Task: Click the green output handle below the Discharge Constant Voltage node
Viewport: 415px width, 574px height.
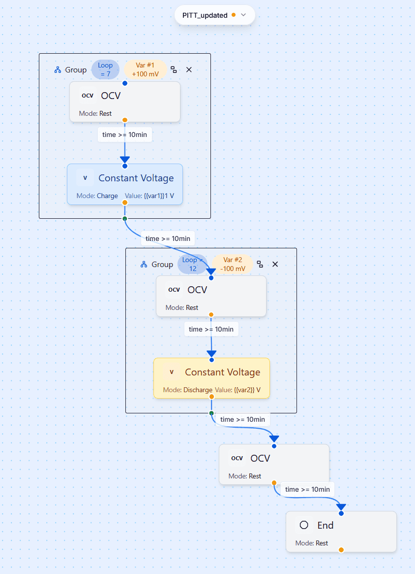Action: 211,412
